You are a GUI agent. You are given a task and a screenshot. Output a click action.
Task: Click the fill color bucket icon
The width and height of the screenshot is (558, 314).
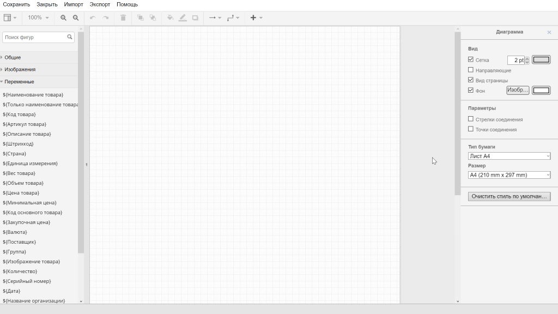point(170,18)
